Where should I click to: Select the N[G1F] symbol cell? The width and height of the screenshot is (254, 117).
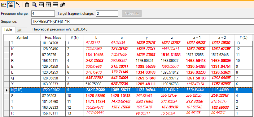point(25,90)
